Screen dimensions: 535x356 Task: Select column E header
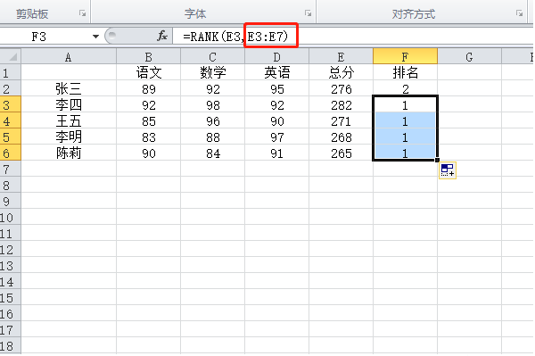tap(341, 57)
